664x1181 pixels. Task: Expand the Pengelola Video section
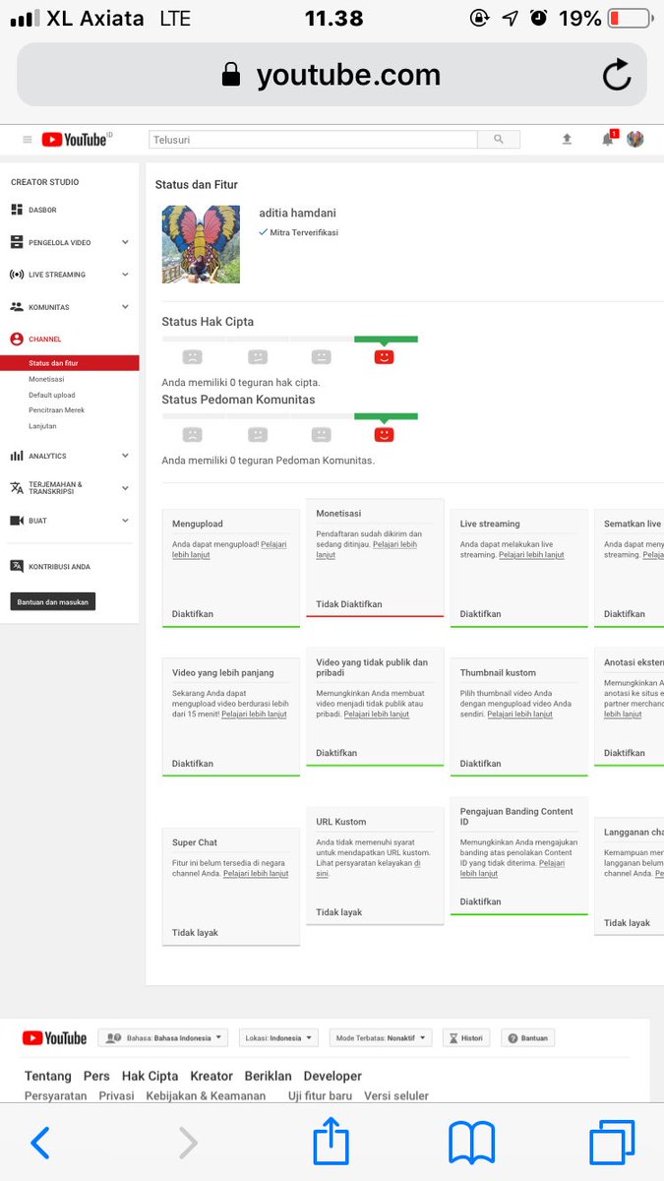125,242
